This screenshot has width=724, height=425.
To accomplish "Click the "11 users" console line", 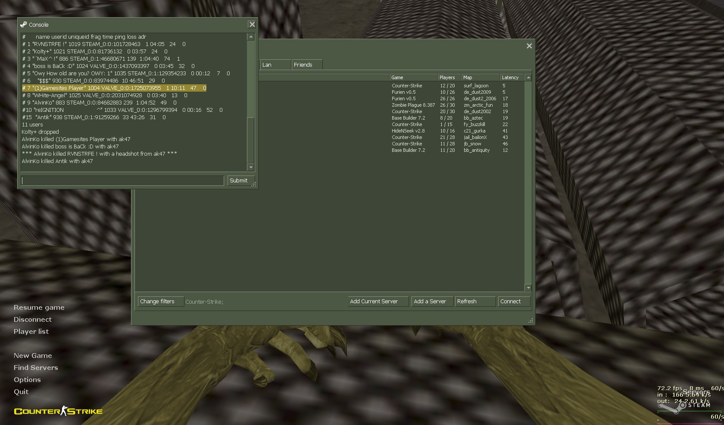I will (x=32, y=124).
